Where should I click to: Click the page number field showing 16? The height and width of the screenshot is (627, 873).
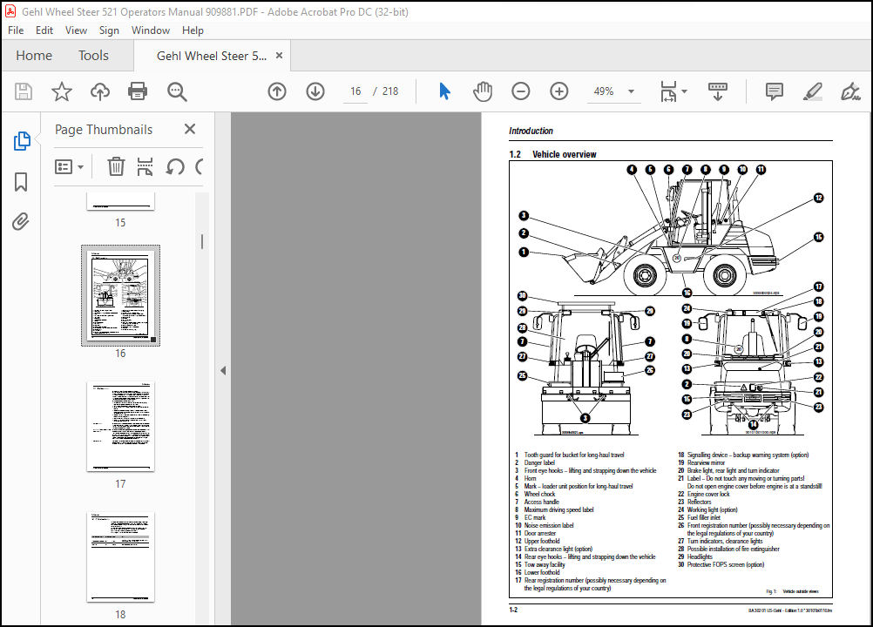tap(355, 91)
